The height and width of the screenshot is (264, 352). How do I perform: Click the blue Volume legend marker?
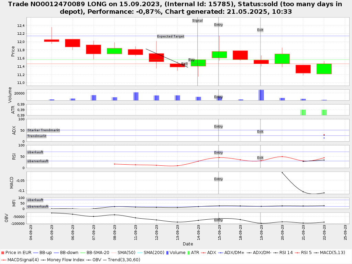coord(167,253)
